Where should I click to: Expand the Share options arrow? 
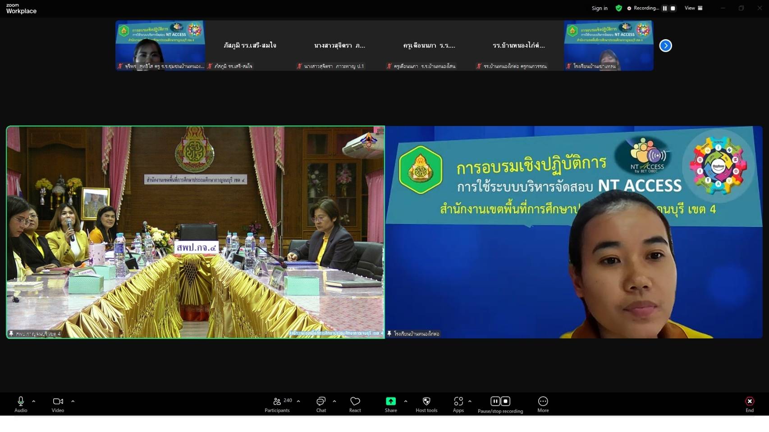point(406,401)
